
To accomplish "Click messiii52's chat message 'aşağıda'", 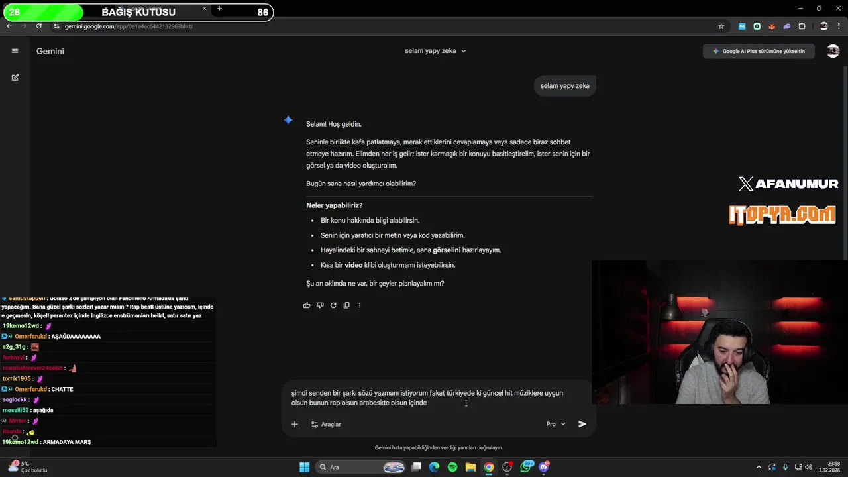I will click(x=42, y=410).
